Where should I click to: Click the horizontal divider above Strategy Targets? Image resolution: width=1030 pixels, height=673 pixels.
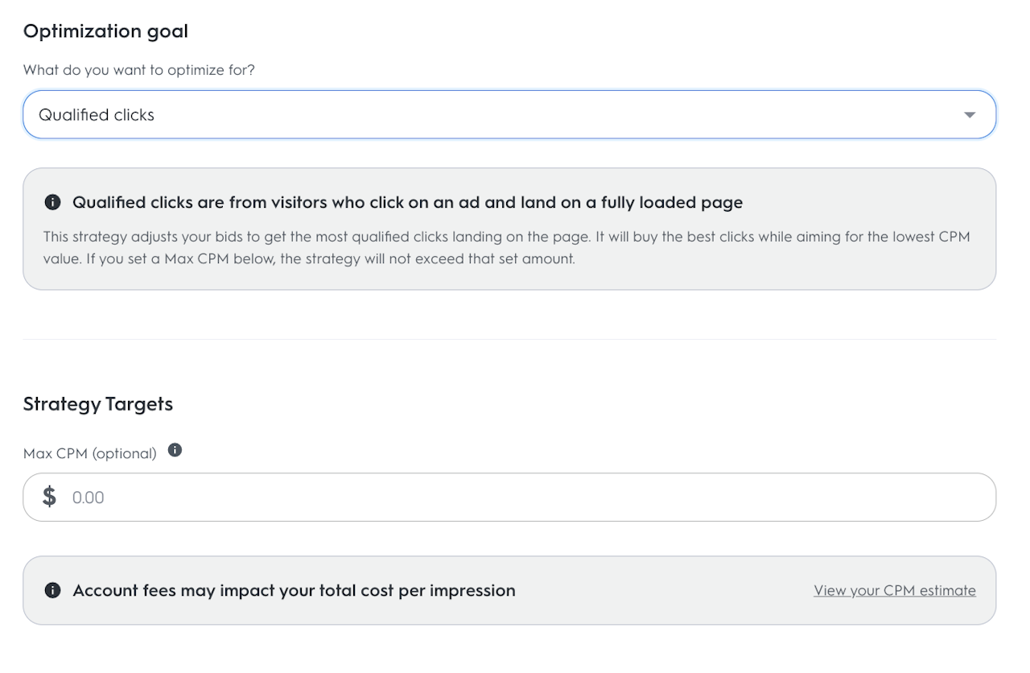(509, 340)
